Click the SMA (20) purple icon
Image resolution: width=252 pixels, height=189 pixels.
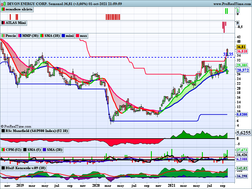44,150
